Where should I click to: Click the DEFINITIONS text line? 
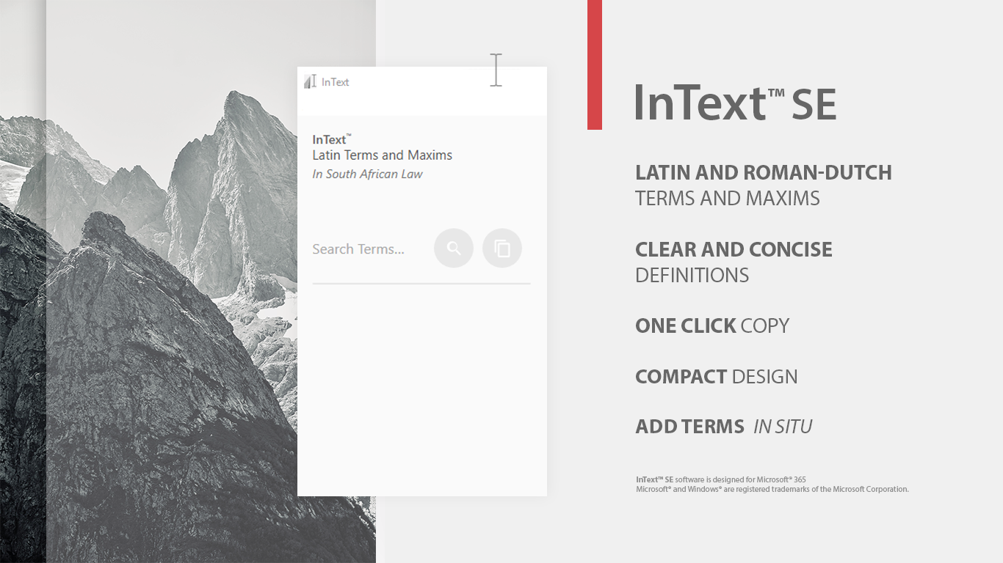point(692,276)
